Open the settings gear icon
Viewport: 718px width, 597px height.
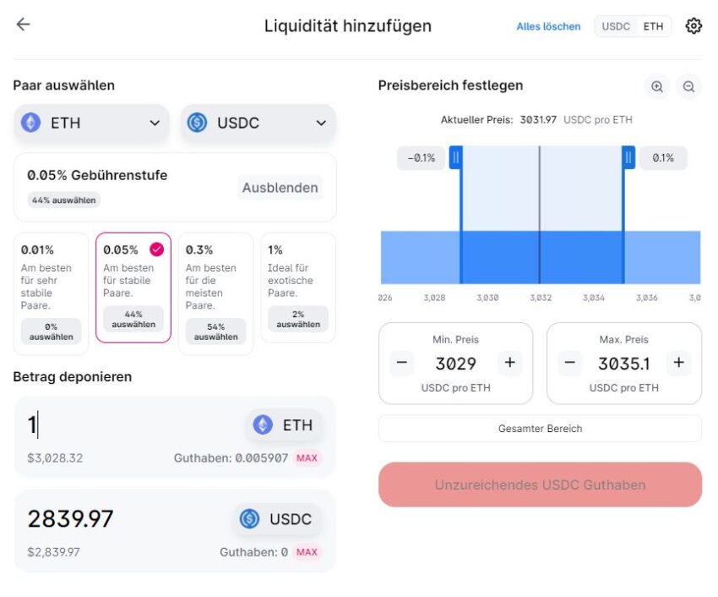pyautogui.click(x=694, y=26)
